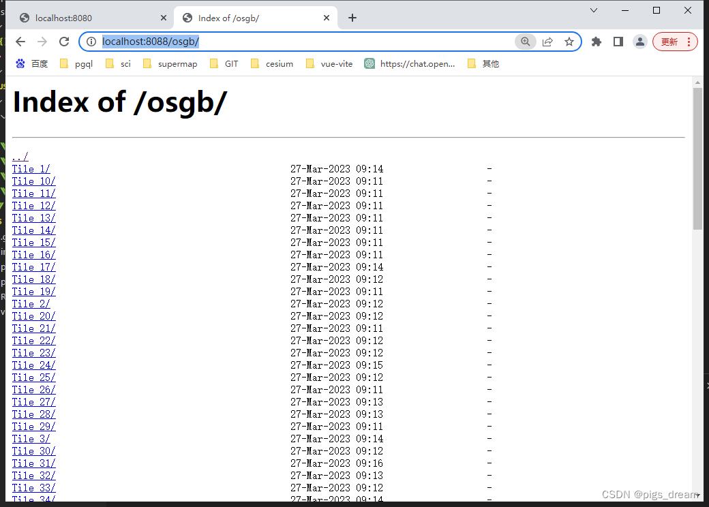Toggle the side panel icon

pyautogui.click(x=618, y=42)
